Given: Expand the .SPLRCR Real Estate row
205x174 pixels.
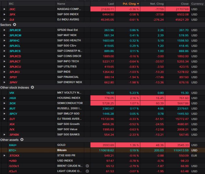Looking at the screenshot, I should (4, 30).
